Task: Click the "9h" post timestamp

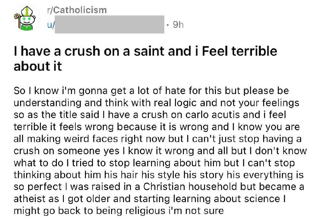Action: coord(178,25)
